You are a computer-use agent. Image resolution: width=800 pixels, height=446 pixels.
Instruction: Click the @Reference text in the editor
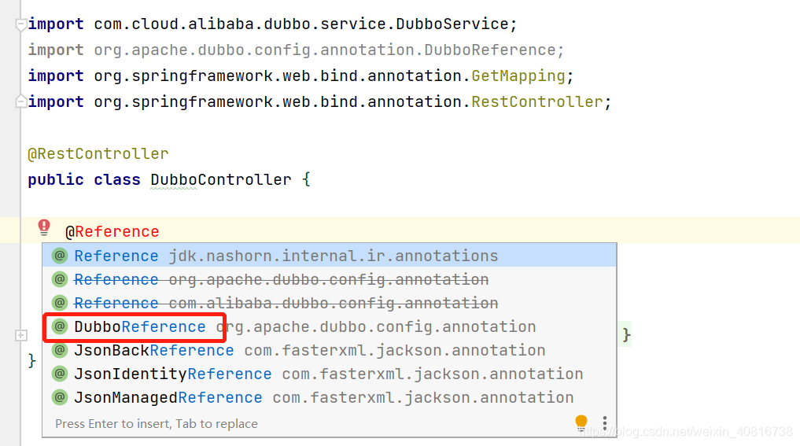coord(112,232)
